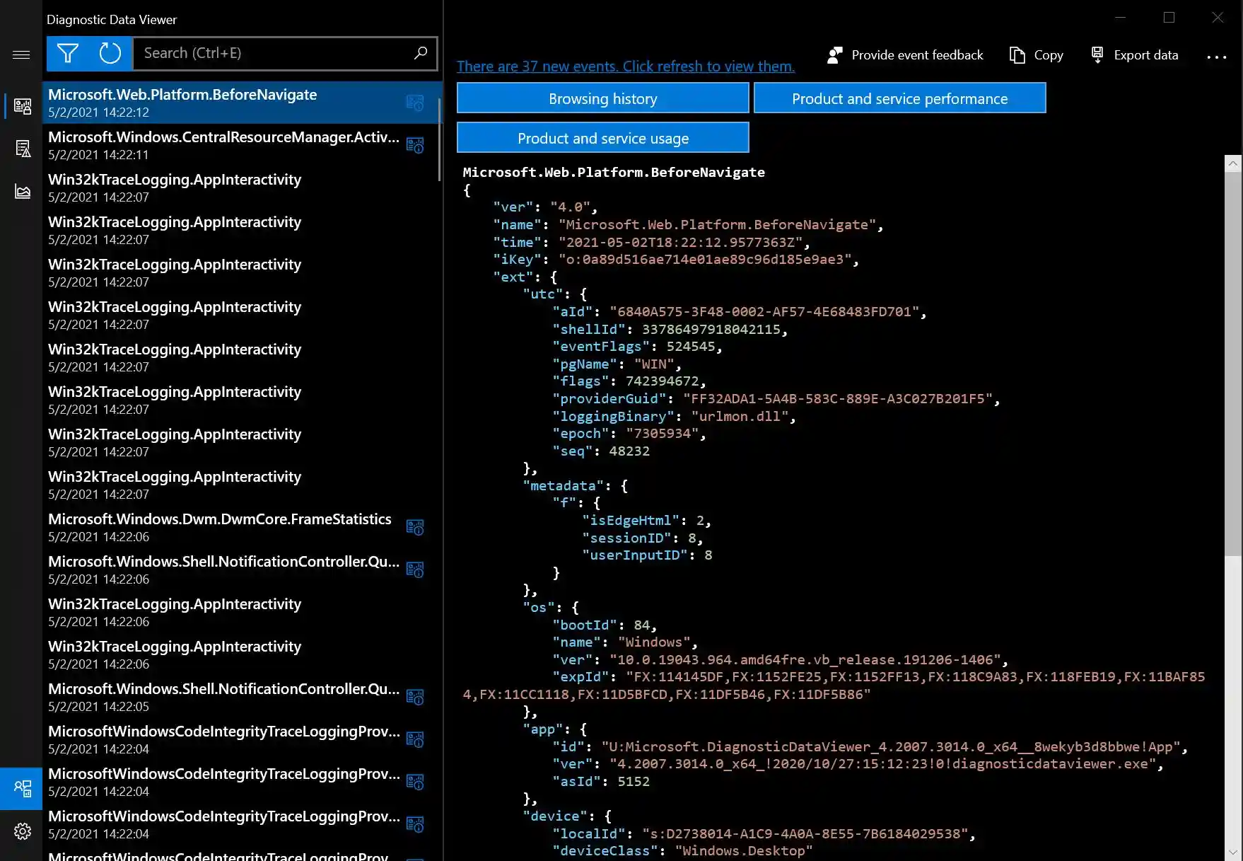Image resolution: width=1243 pixels, height=861 pixels.
Task: Open the problem reports view in the sidebar
Action: pos(23,149)
